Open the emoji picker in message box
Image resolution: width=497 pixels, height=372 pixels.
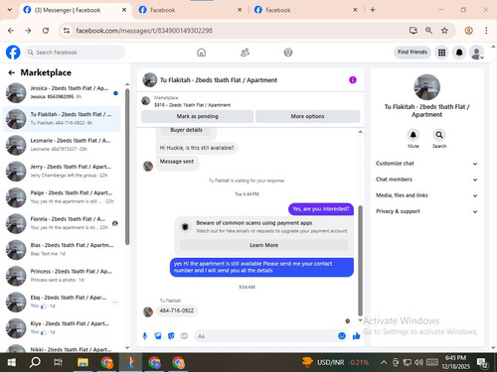click(x=342, y=336)
